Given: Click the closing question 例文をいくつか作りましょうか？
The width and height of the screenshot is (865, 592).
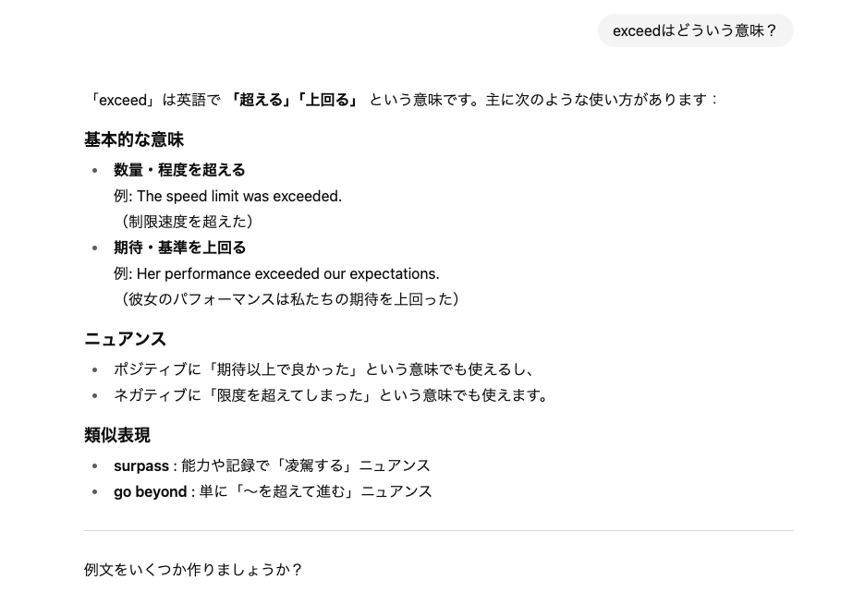Looking at the screenshot, I should [193, 570].
